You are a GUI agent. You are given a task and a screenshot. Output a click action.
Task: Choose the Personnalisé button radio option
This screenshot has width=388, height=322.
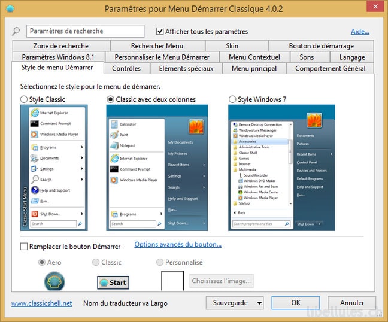tap(160, 262)
